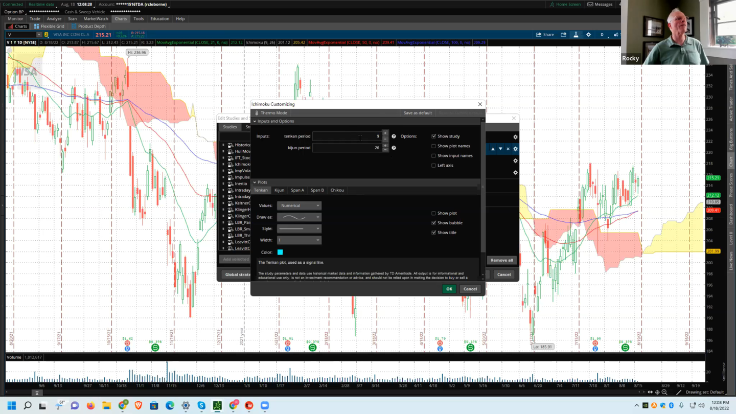Click the Drawing set pencil icon
The width and height of the screenshot is (736, 414).
pos(679,392)
